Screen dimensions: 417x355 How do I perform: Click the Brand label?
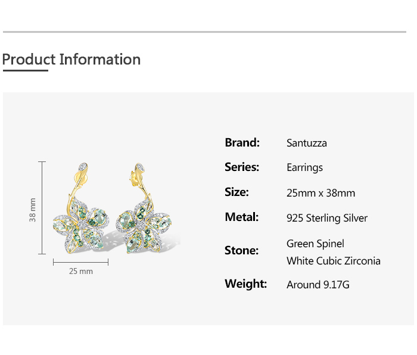click(x=242, y=142)
